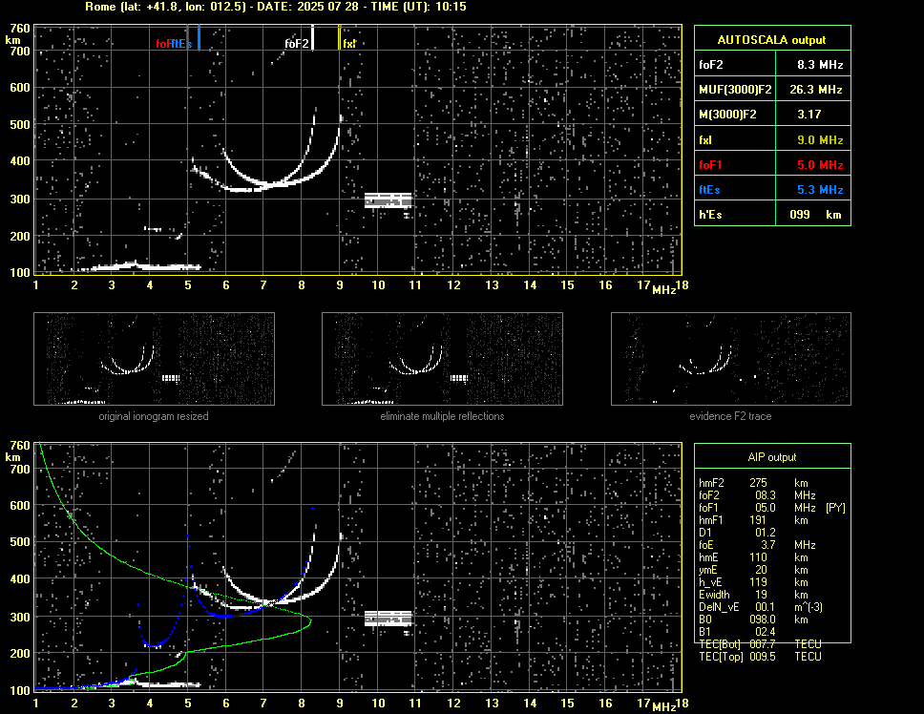Select the Ewidth 19 km row
This screenshot has height=714, width=924.
(754, 595)
